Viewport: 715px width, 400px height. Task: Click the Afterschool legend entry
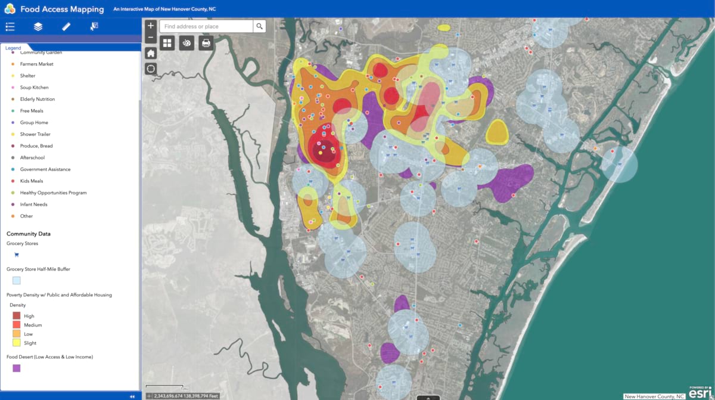click(x=32, y=157)
